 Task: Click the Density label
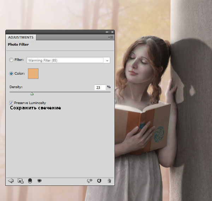[16, 87]
